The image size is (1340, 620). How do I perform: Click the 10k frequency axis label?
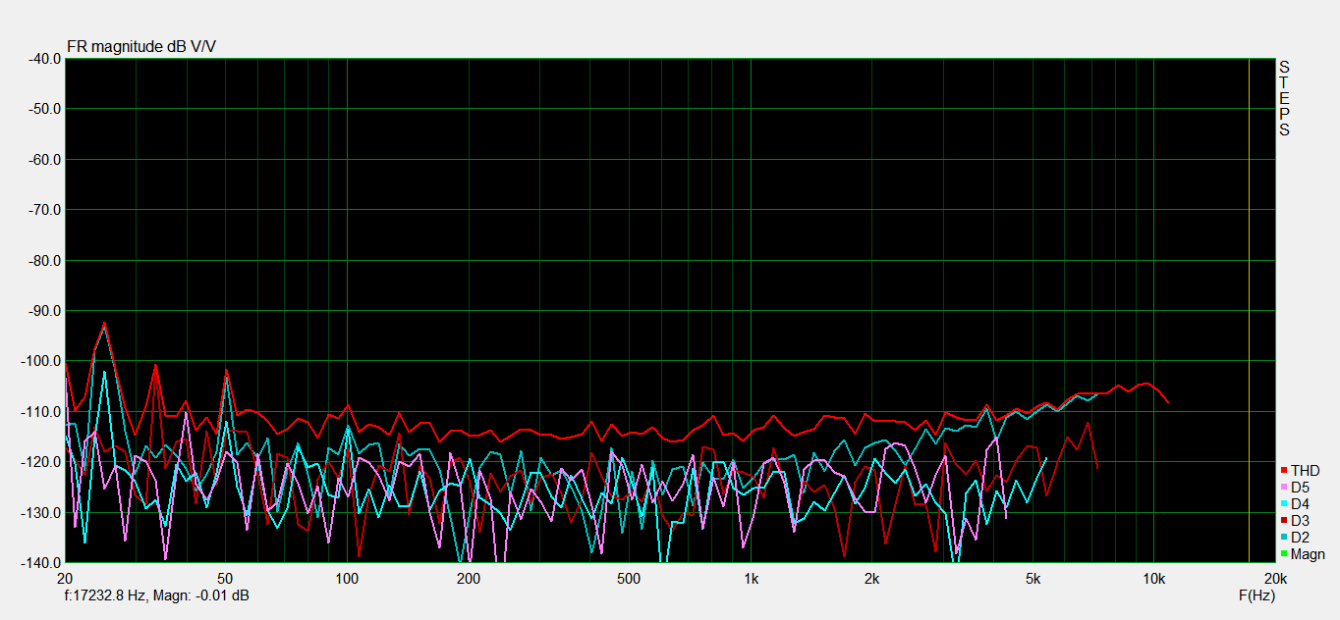click(x=1152, y=578)
